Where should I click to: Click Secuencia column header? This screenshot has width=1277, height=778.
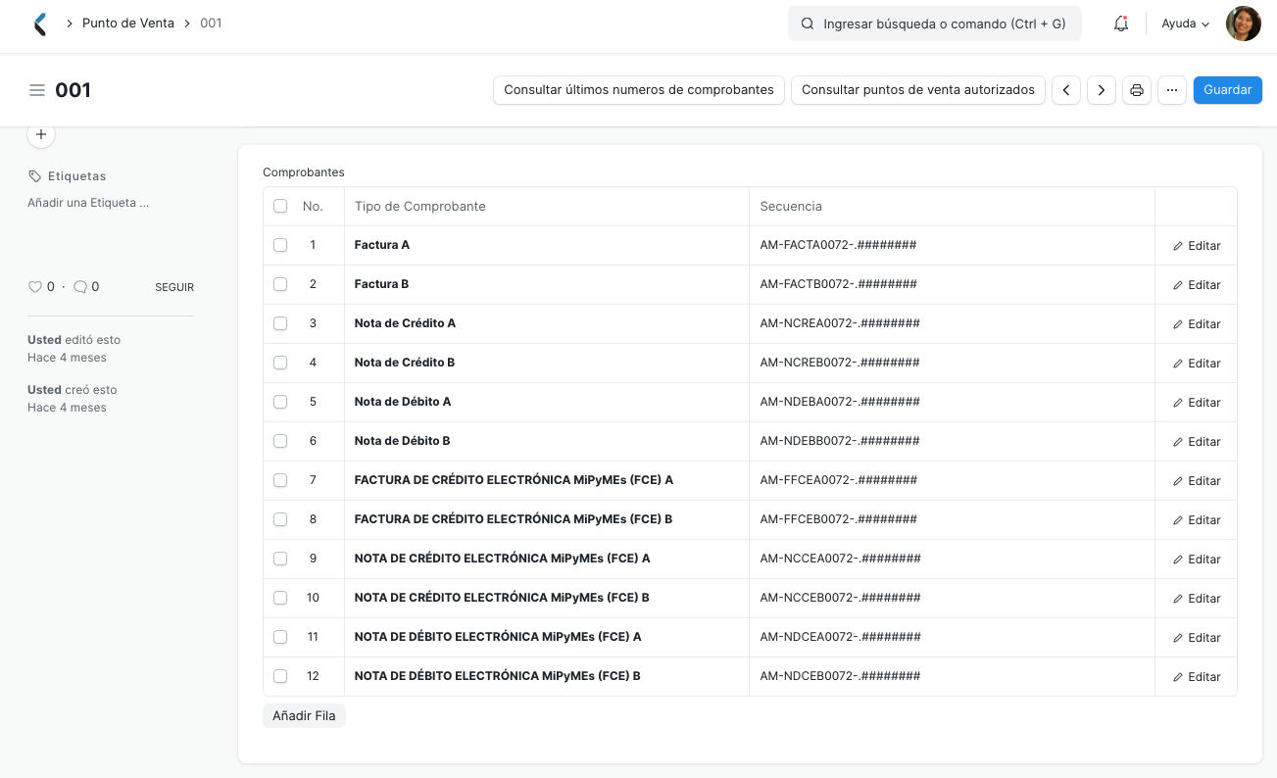(x=791, y=206)
